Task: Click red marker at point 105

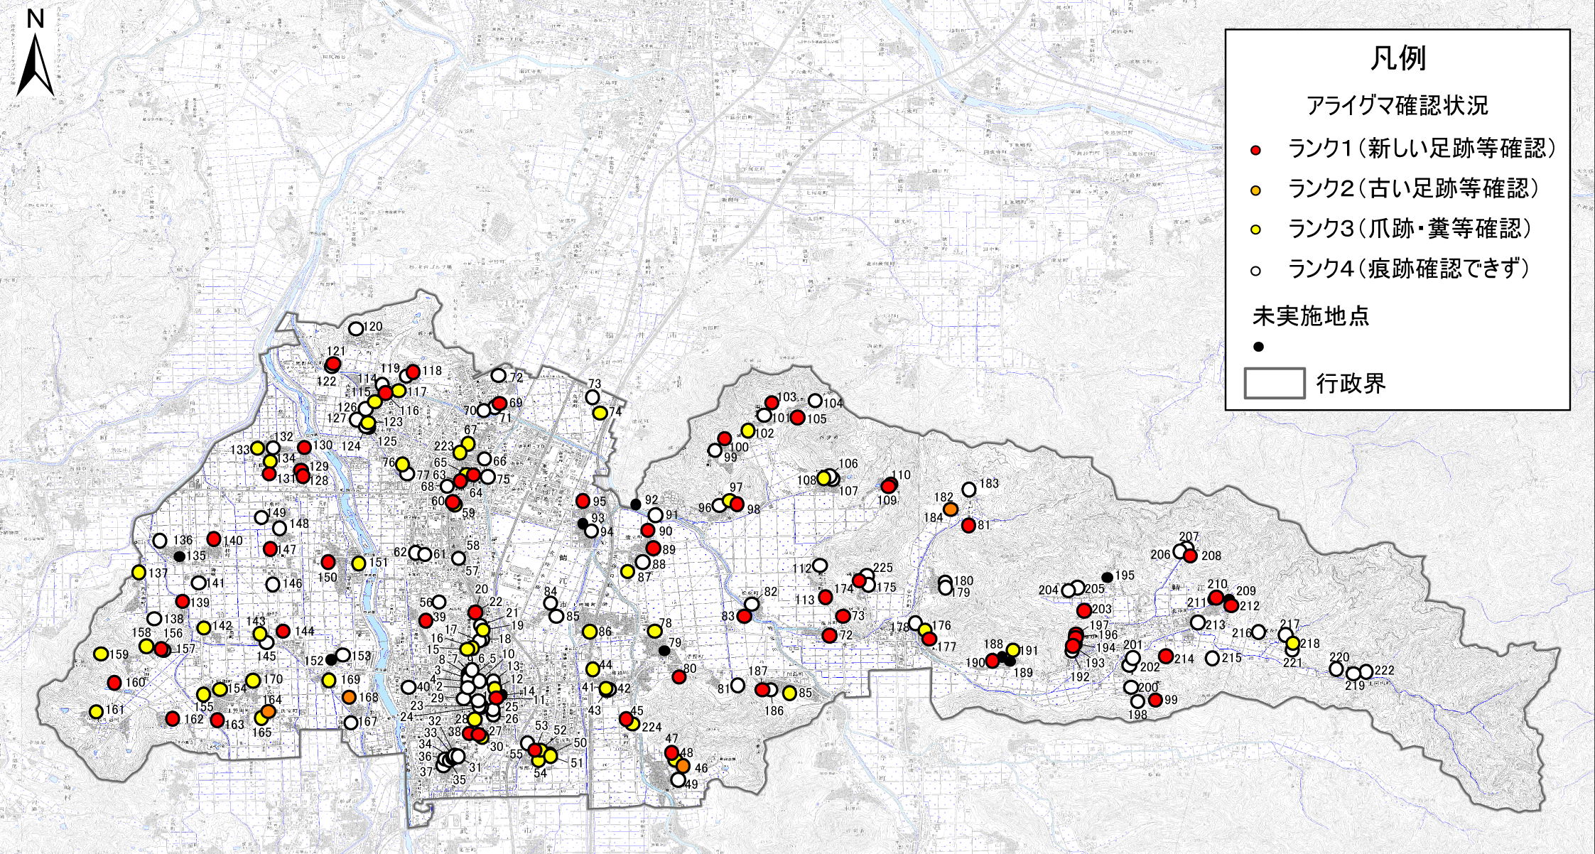Action: pyautogui.click(x=797, y=418)
